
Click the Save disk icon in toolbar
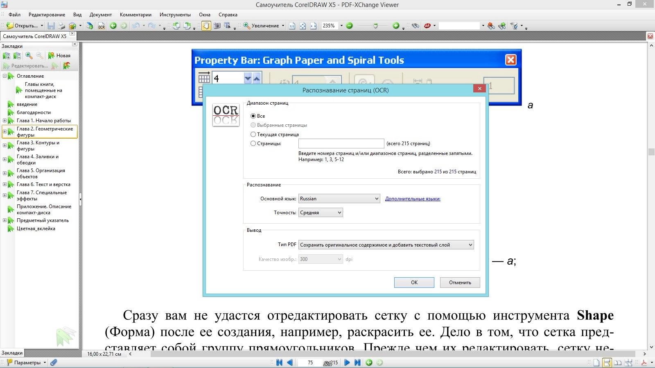[51, 26]
